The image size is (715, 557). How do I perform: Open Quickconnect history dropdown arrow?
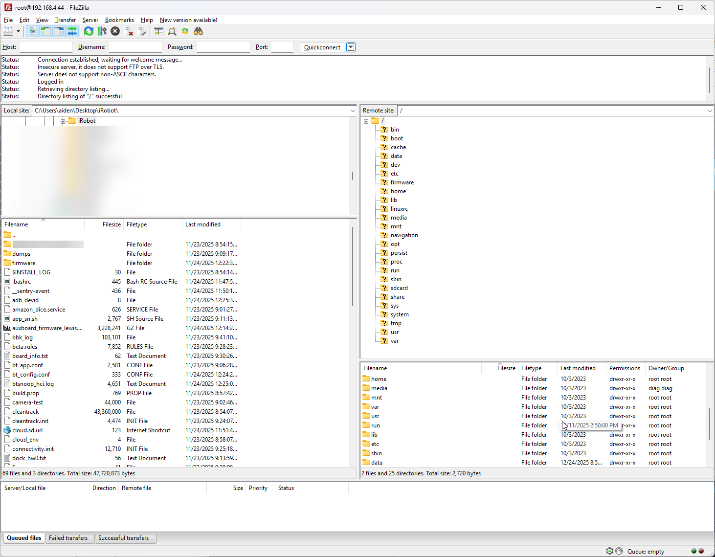[x=351, y=47]
